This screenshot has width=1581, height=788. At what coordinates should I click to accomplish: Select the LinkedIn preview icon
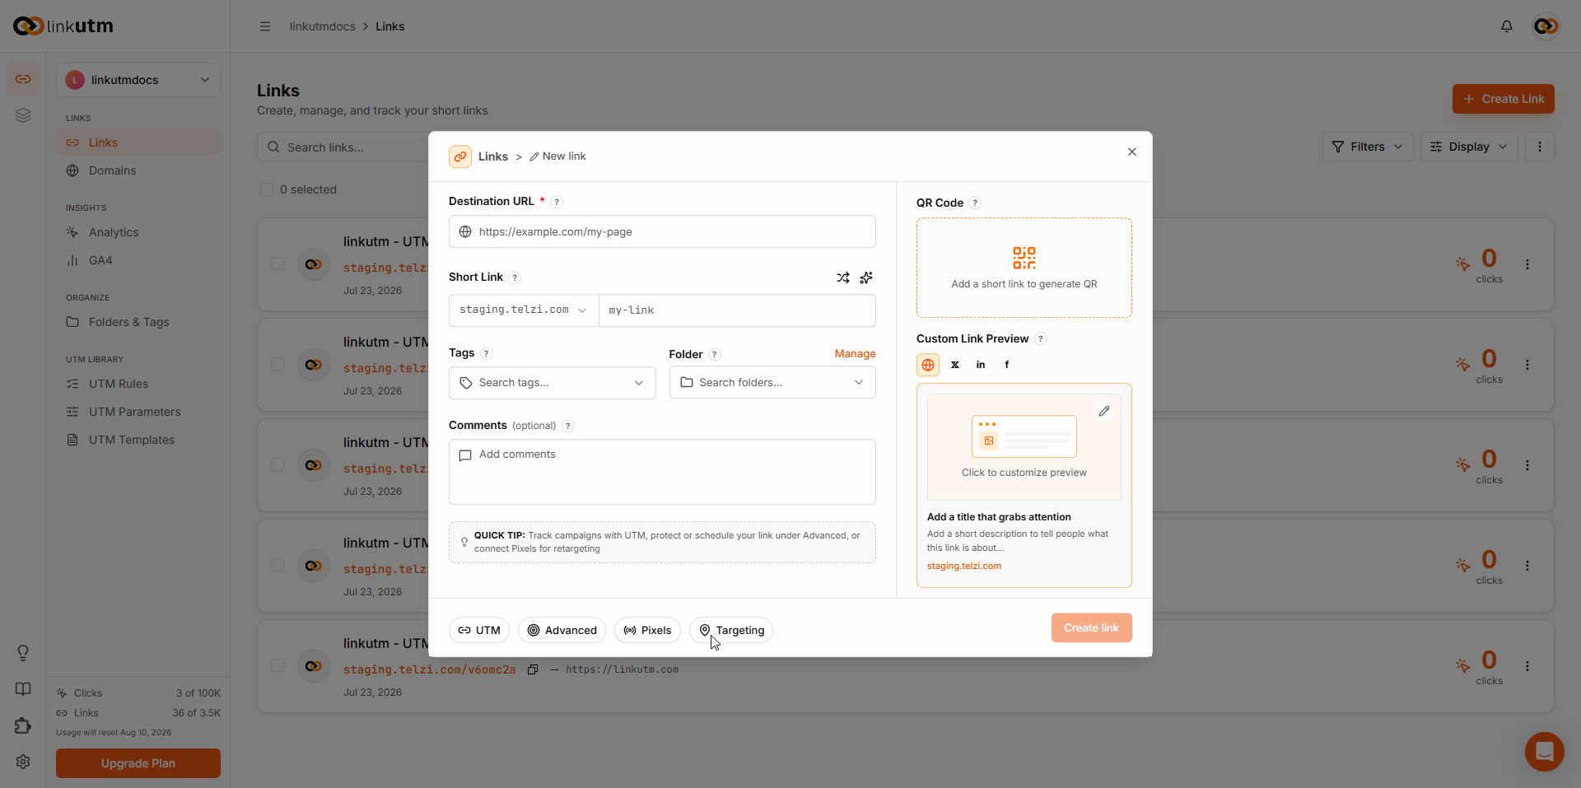[981, 365]
